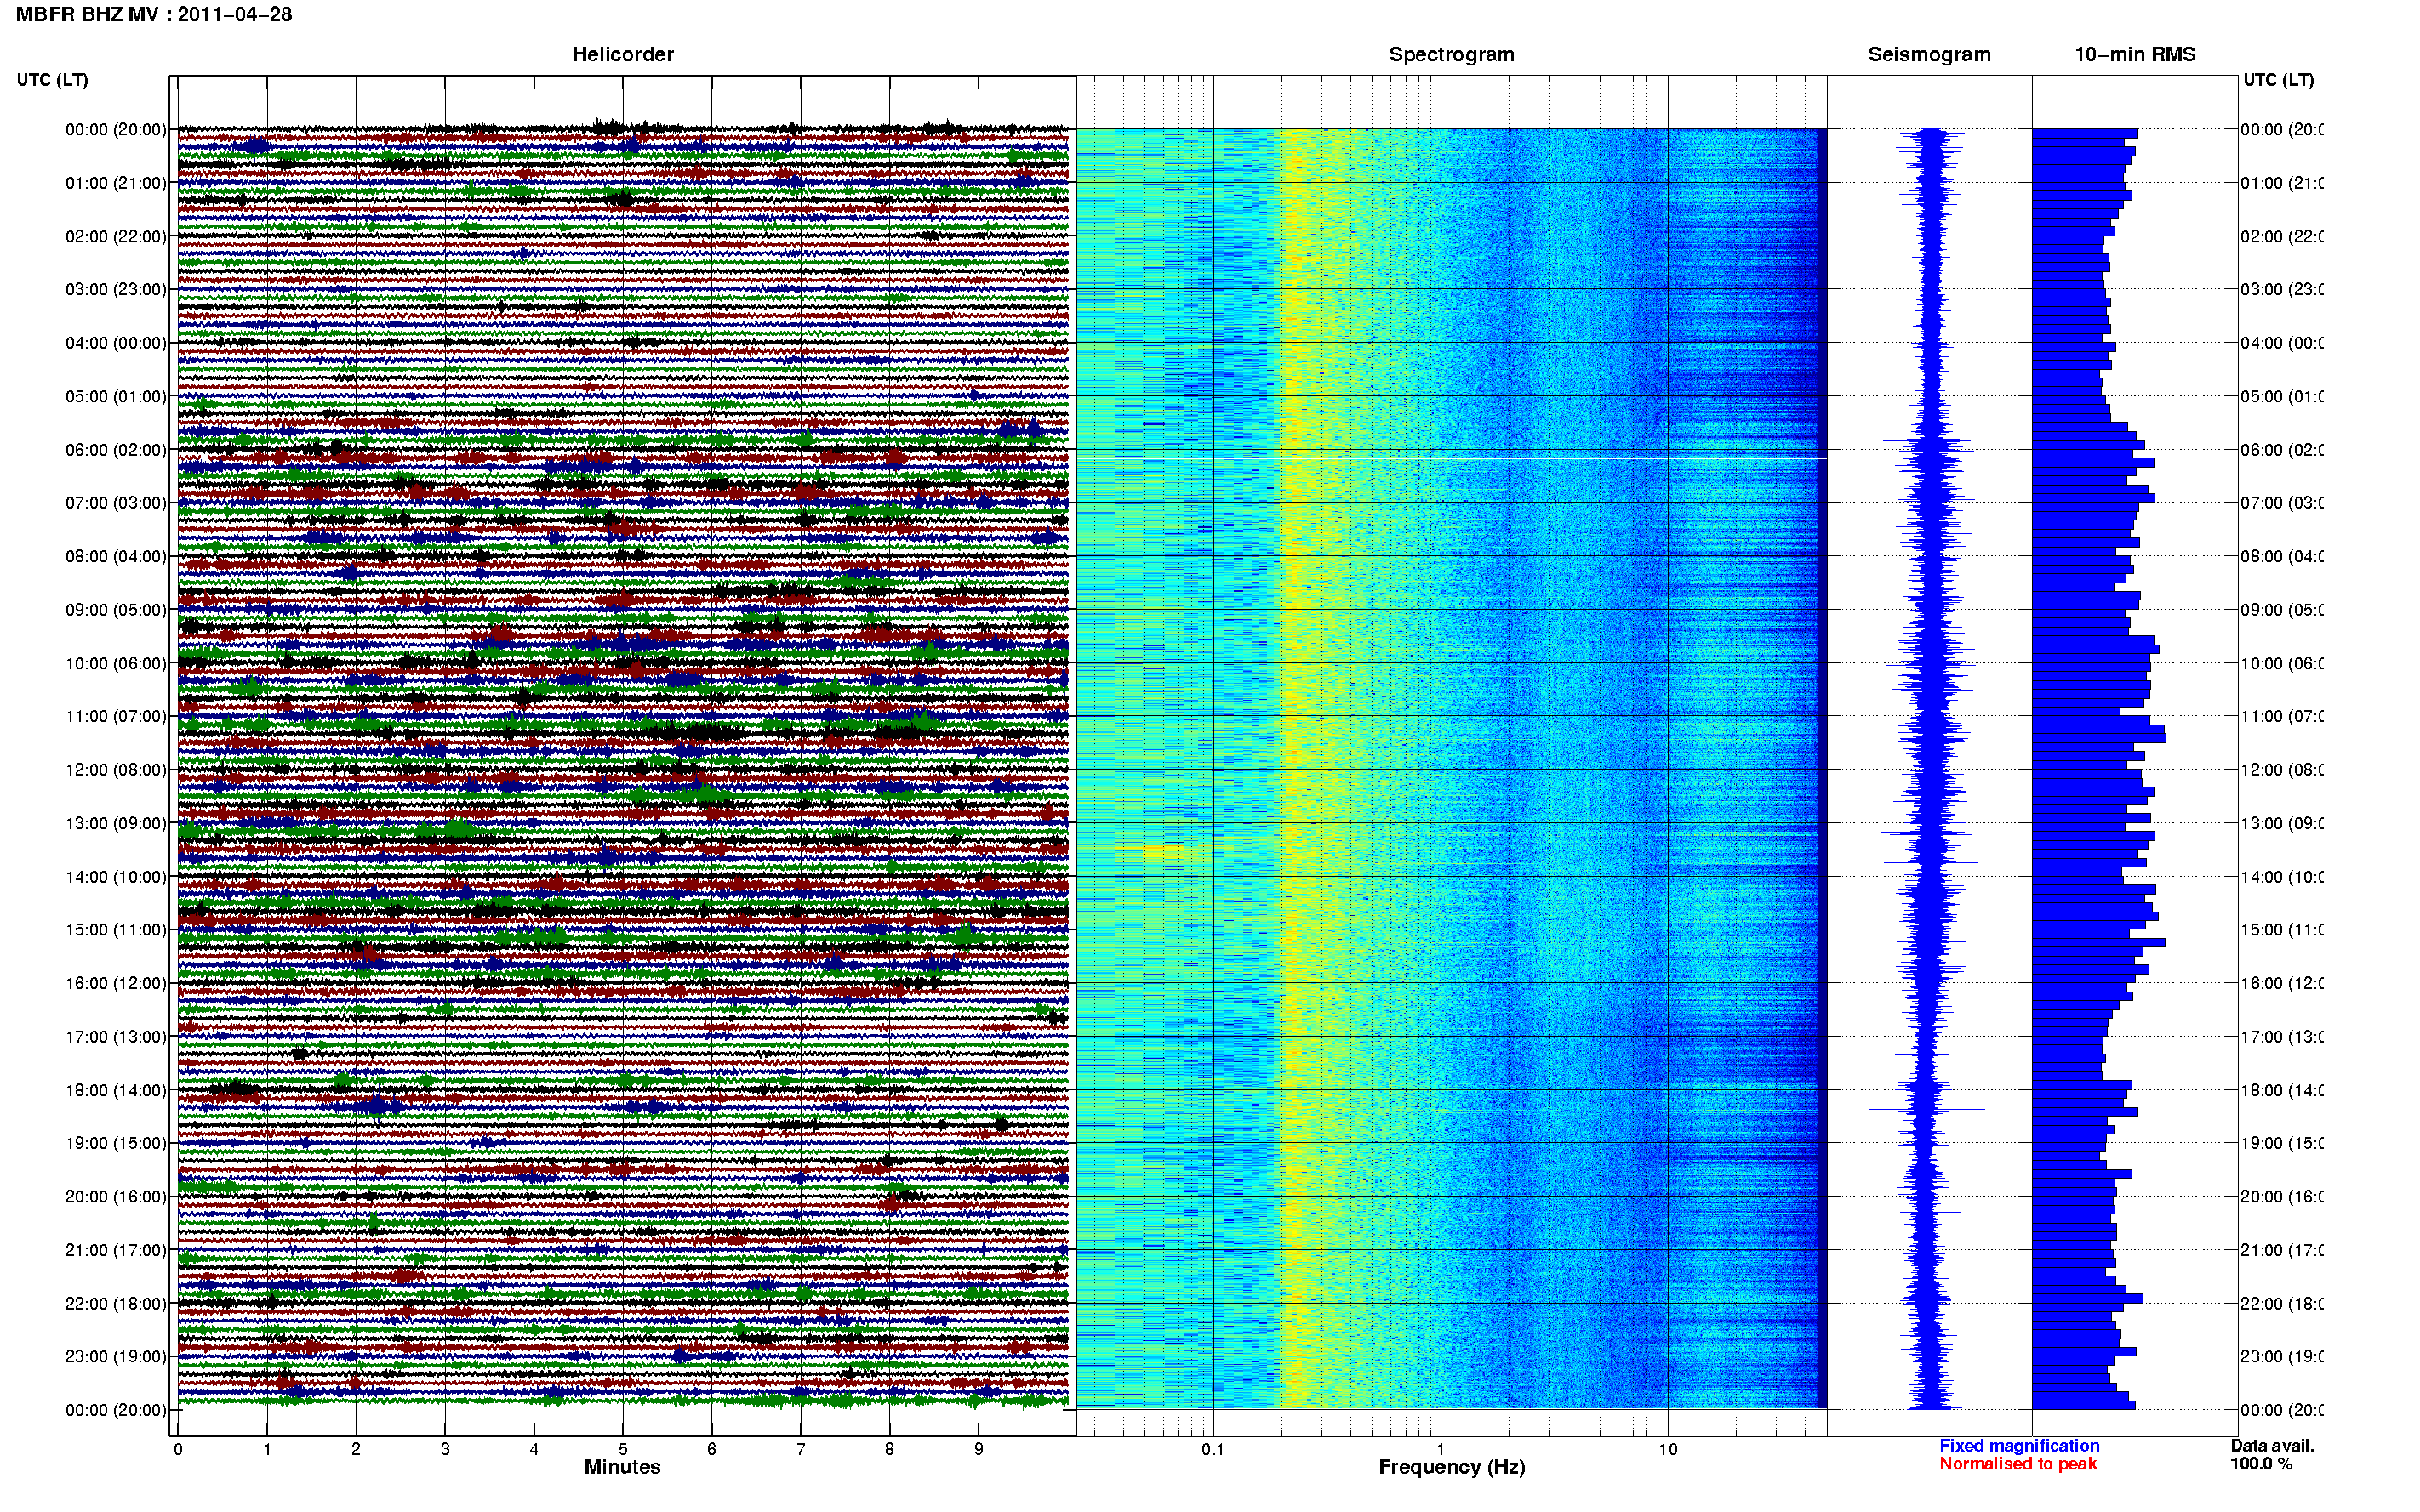The height and width of the screenshot is (1512, 2420).
Task: Select the 'Data avail.' label
Action: (x=2272, y=1446)
